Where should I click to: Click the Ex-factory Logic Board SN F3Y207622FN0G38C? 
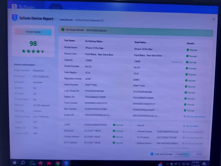pyautogui.click(x=94, y=91)
